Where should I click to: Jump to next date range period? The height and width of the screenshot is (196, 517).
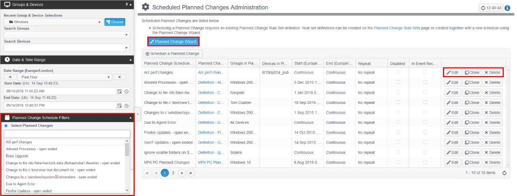click(120, 77)
